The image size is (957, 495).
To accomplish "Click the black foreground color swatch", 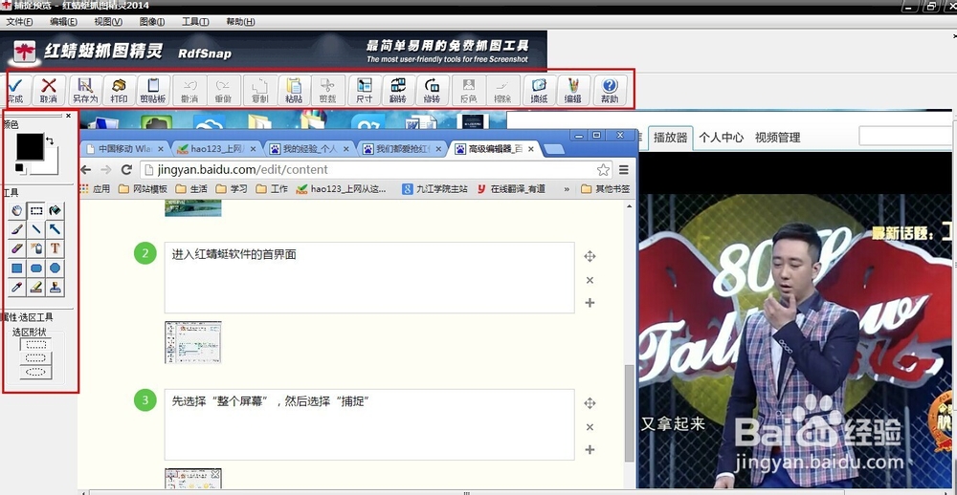I will pos(30,147).
